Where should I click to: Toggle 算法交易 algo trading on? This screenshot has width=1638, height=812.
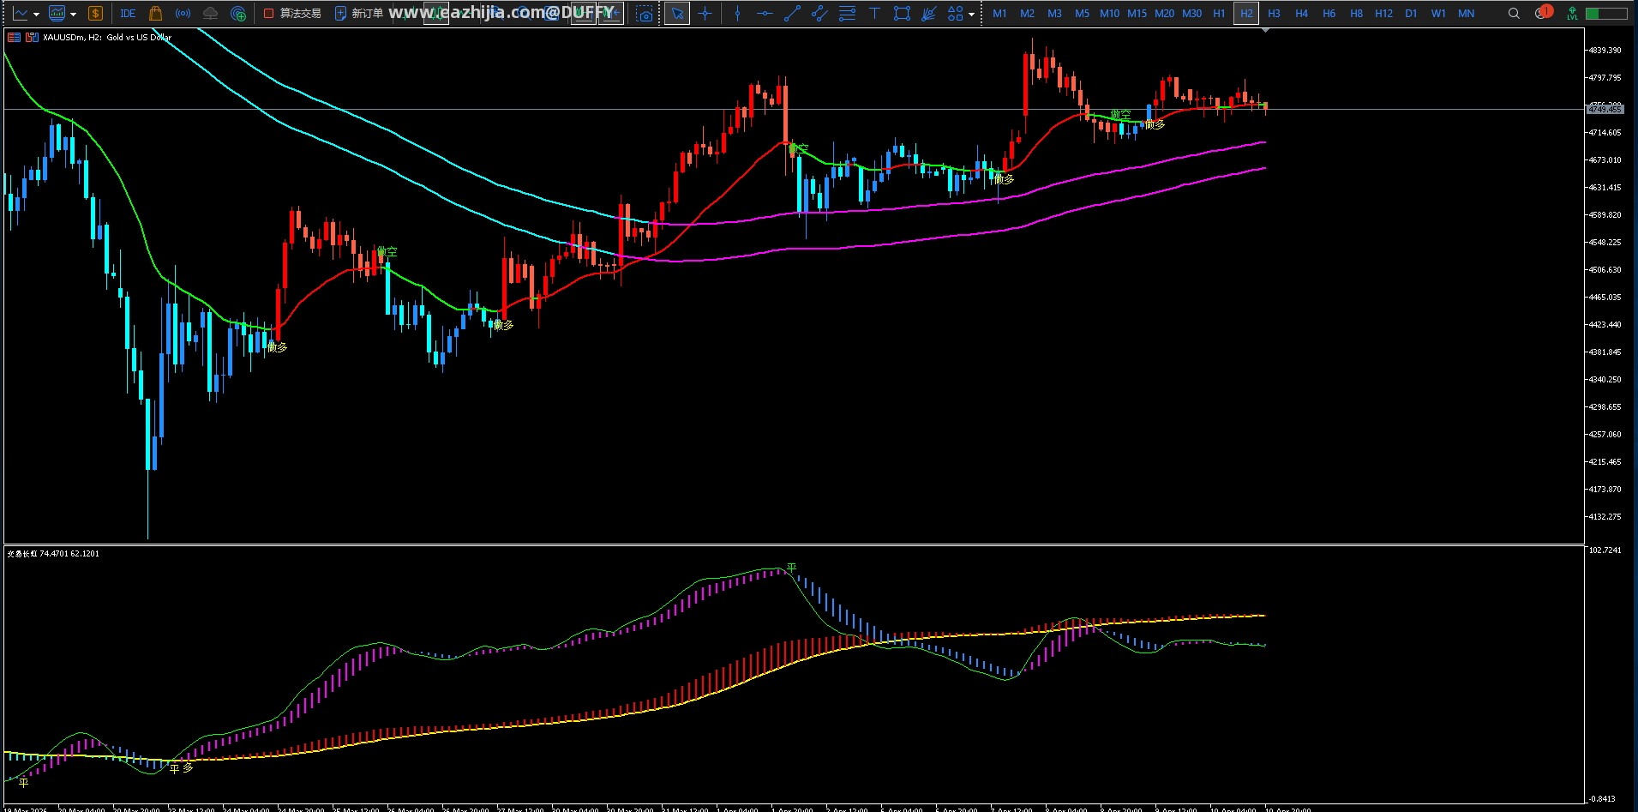[292, 14]
